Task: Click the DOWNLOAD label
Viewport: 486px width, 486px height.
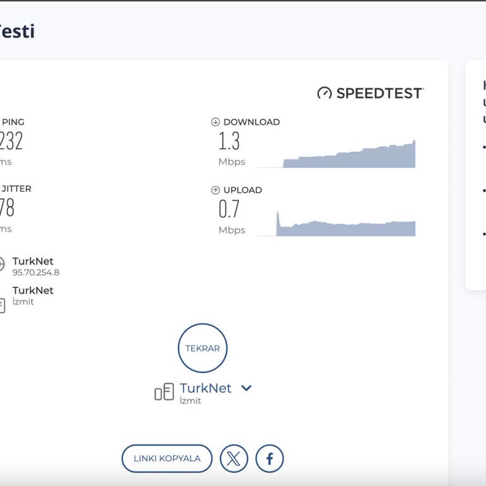Action: [252, 121]
